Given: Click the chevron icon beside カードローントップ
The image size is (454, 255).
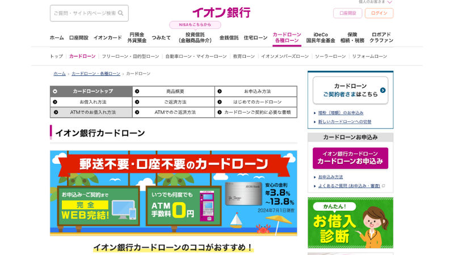Looking at the screenshot, I should (x=55, y=91).
